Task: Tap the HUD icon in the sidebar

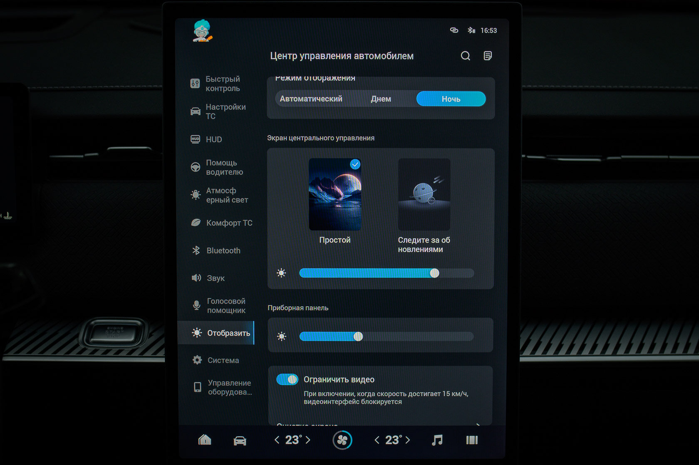Action: pos(195,139)
